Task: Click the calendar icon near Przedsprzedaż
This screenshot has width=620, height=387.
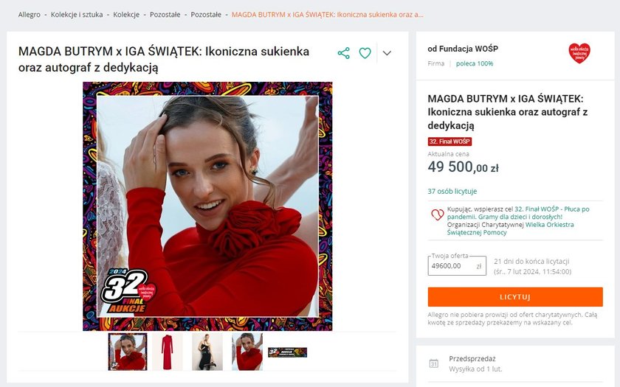Action: [434, 363]
